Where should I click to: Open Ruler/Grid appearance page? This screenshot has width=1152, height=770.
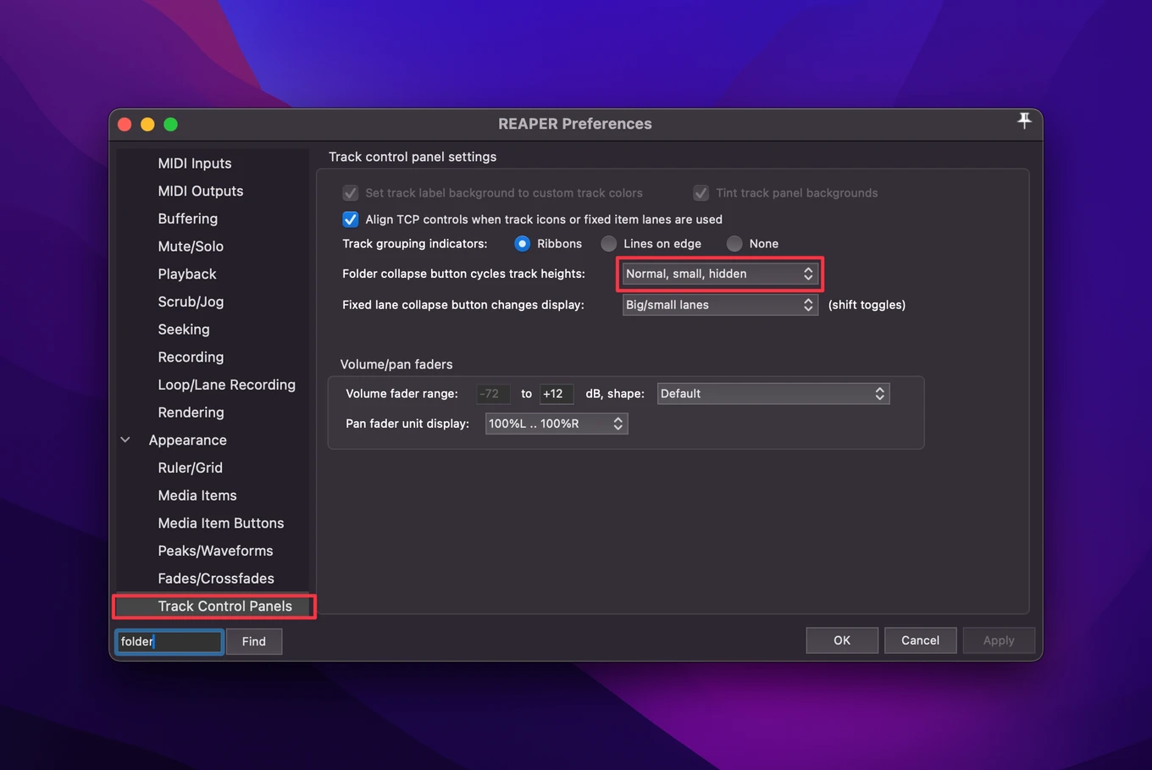coord(191,468)
